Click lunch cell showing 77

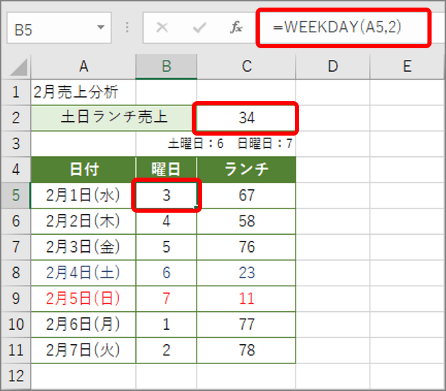(x=246, y=325)
